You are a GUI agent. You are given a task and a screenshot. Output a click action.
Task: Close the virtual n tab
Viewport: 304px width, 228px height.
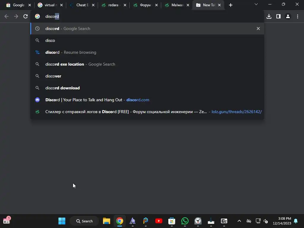(61, 5)
